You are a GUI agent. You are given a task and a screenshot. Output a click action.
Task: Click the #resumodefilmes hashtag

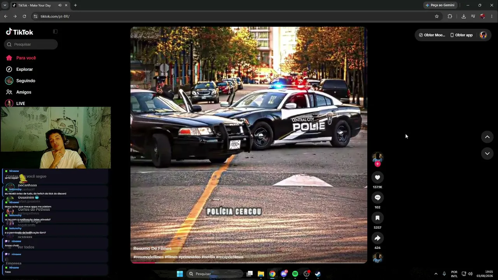pos(148,257)
